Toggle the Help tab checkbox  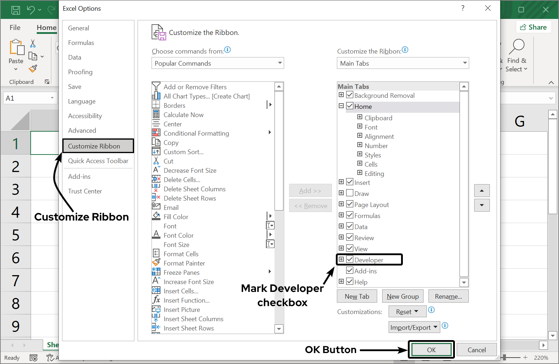click(350, 282)
